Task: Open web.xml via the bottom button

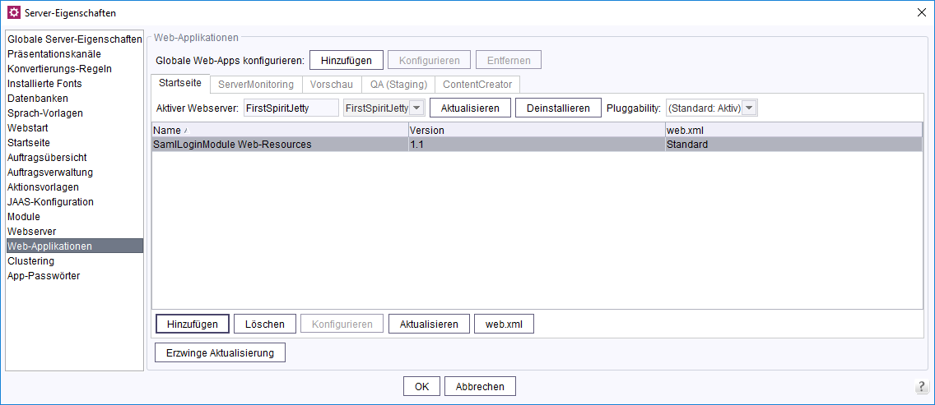Action: (x=504, y=324)
